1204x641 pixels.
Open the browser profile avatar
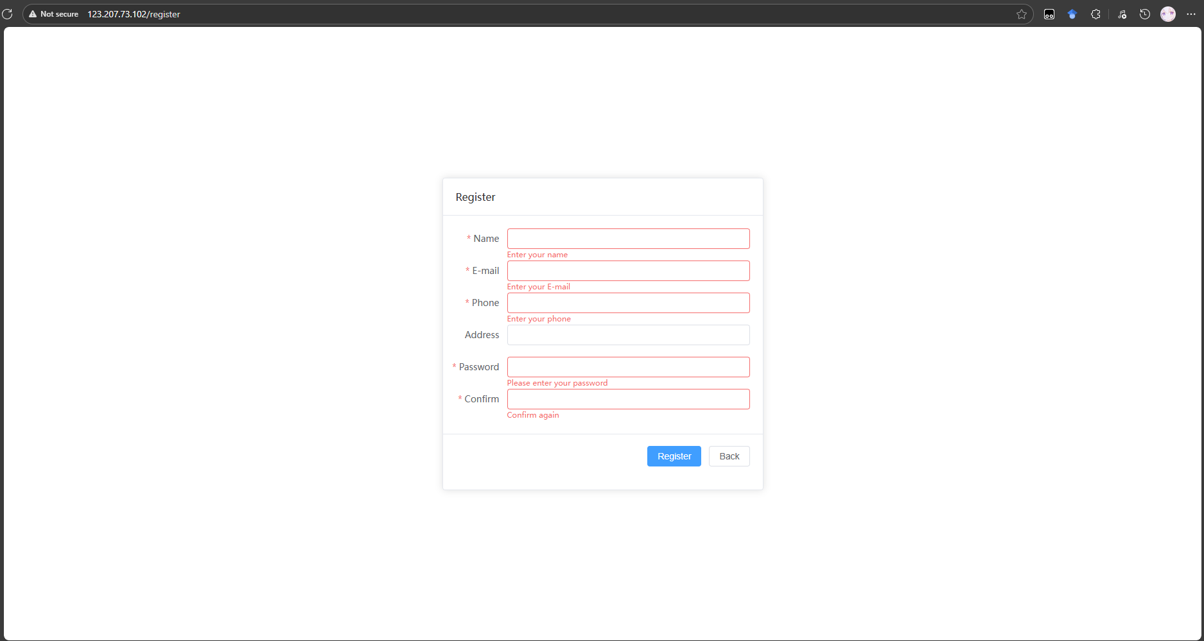1167,13
